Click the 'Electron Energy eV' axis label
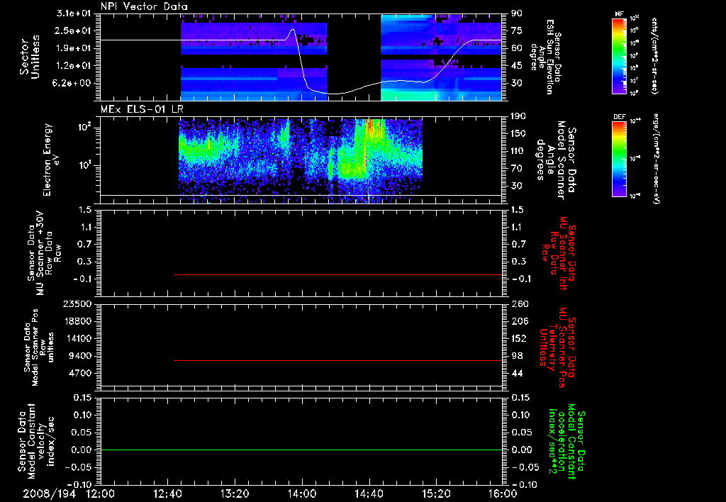The image size is (726, 502). click(x=51, y=160)
